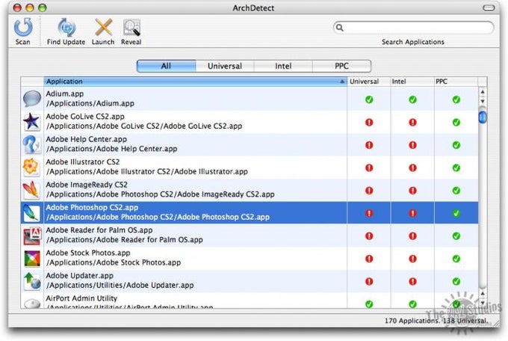
Task: Launch the selected app via Launch icon
Action: [103, 27]
